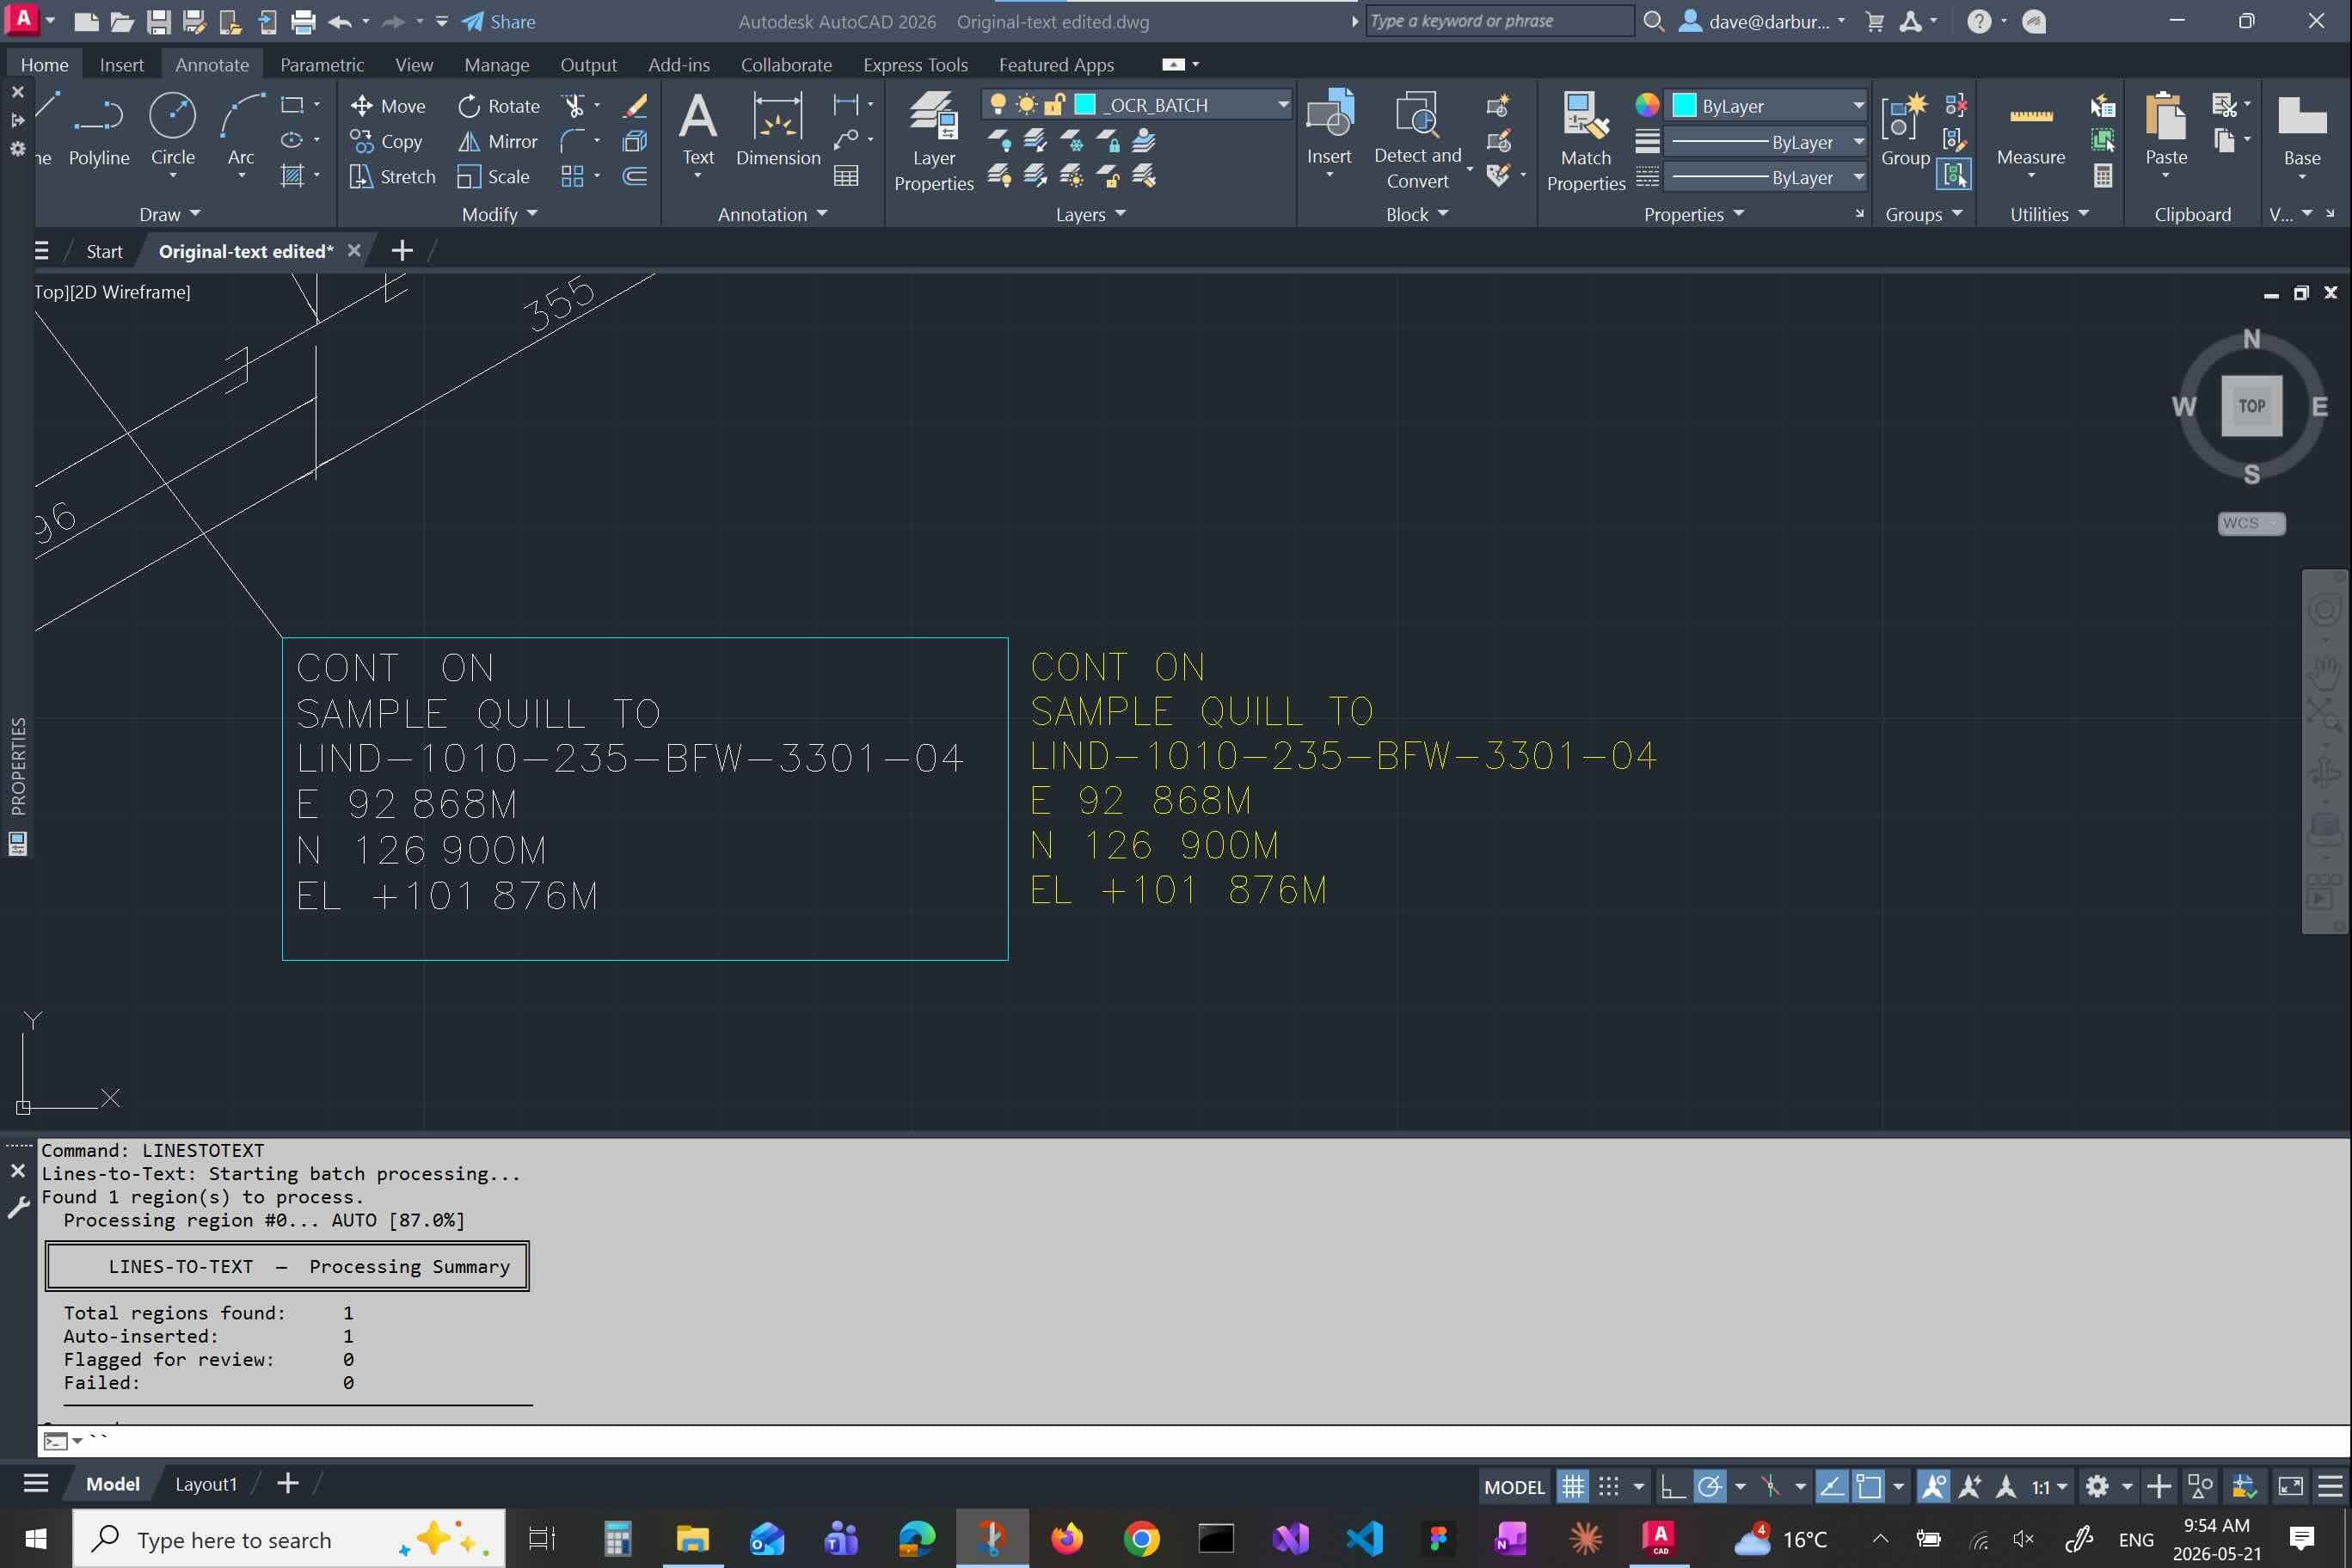Click the Move tool in Modify panel
Screen dimensions: 2352x1568
tap(388, 106)
